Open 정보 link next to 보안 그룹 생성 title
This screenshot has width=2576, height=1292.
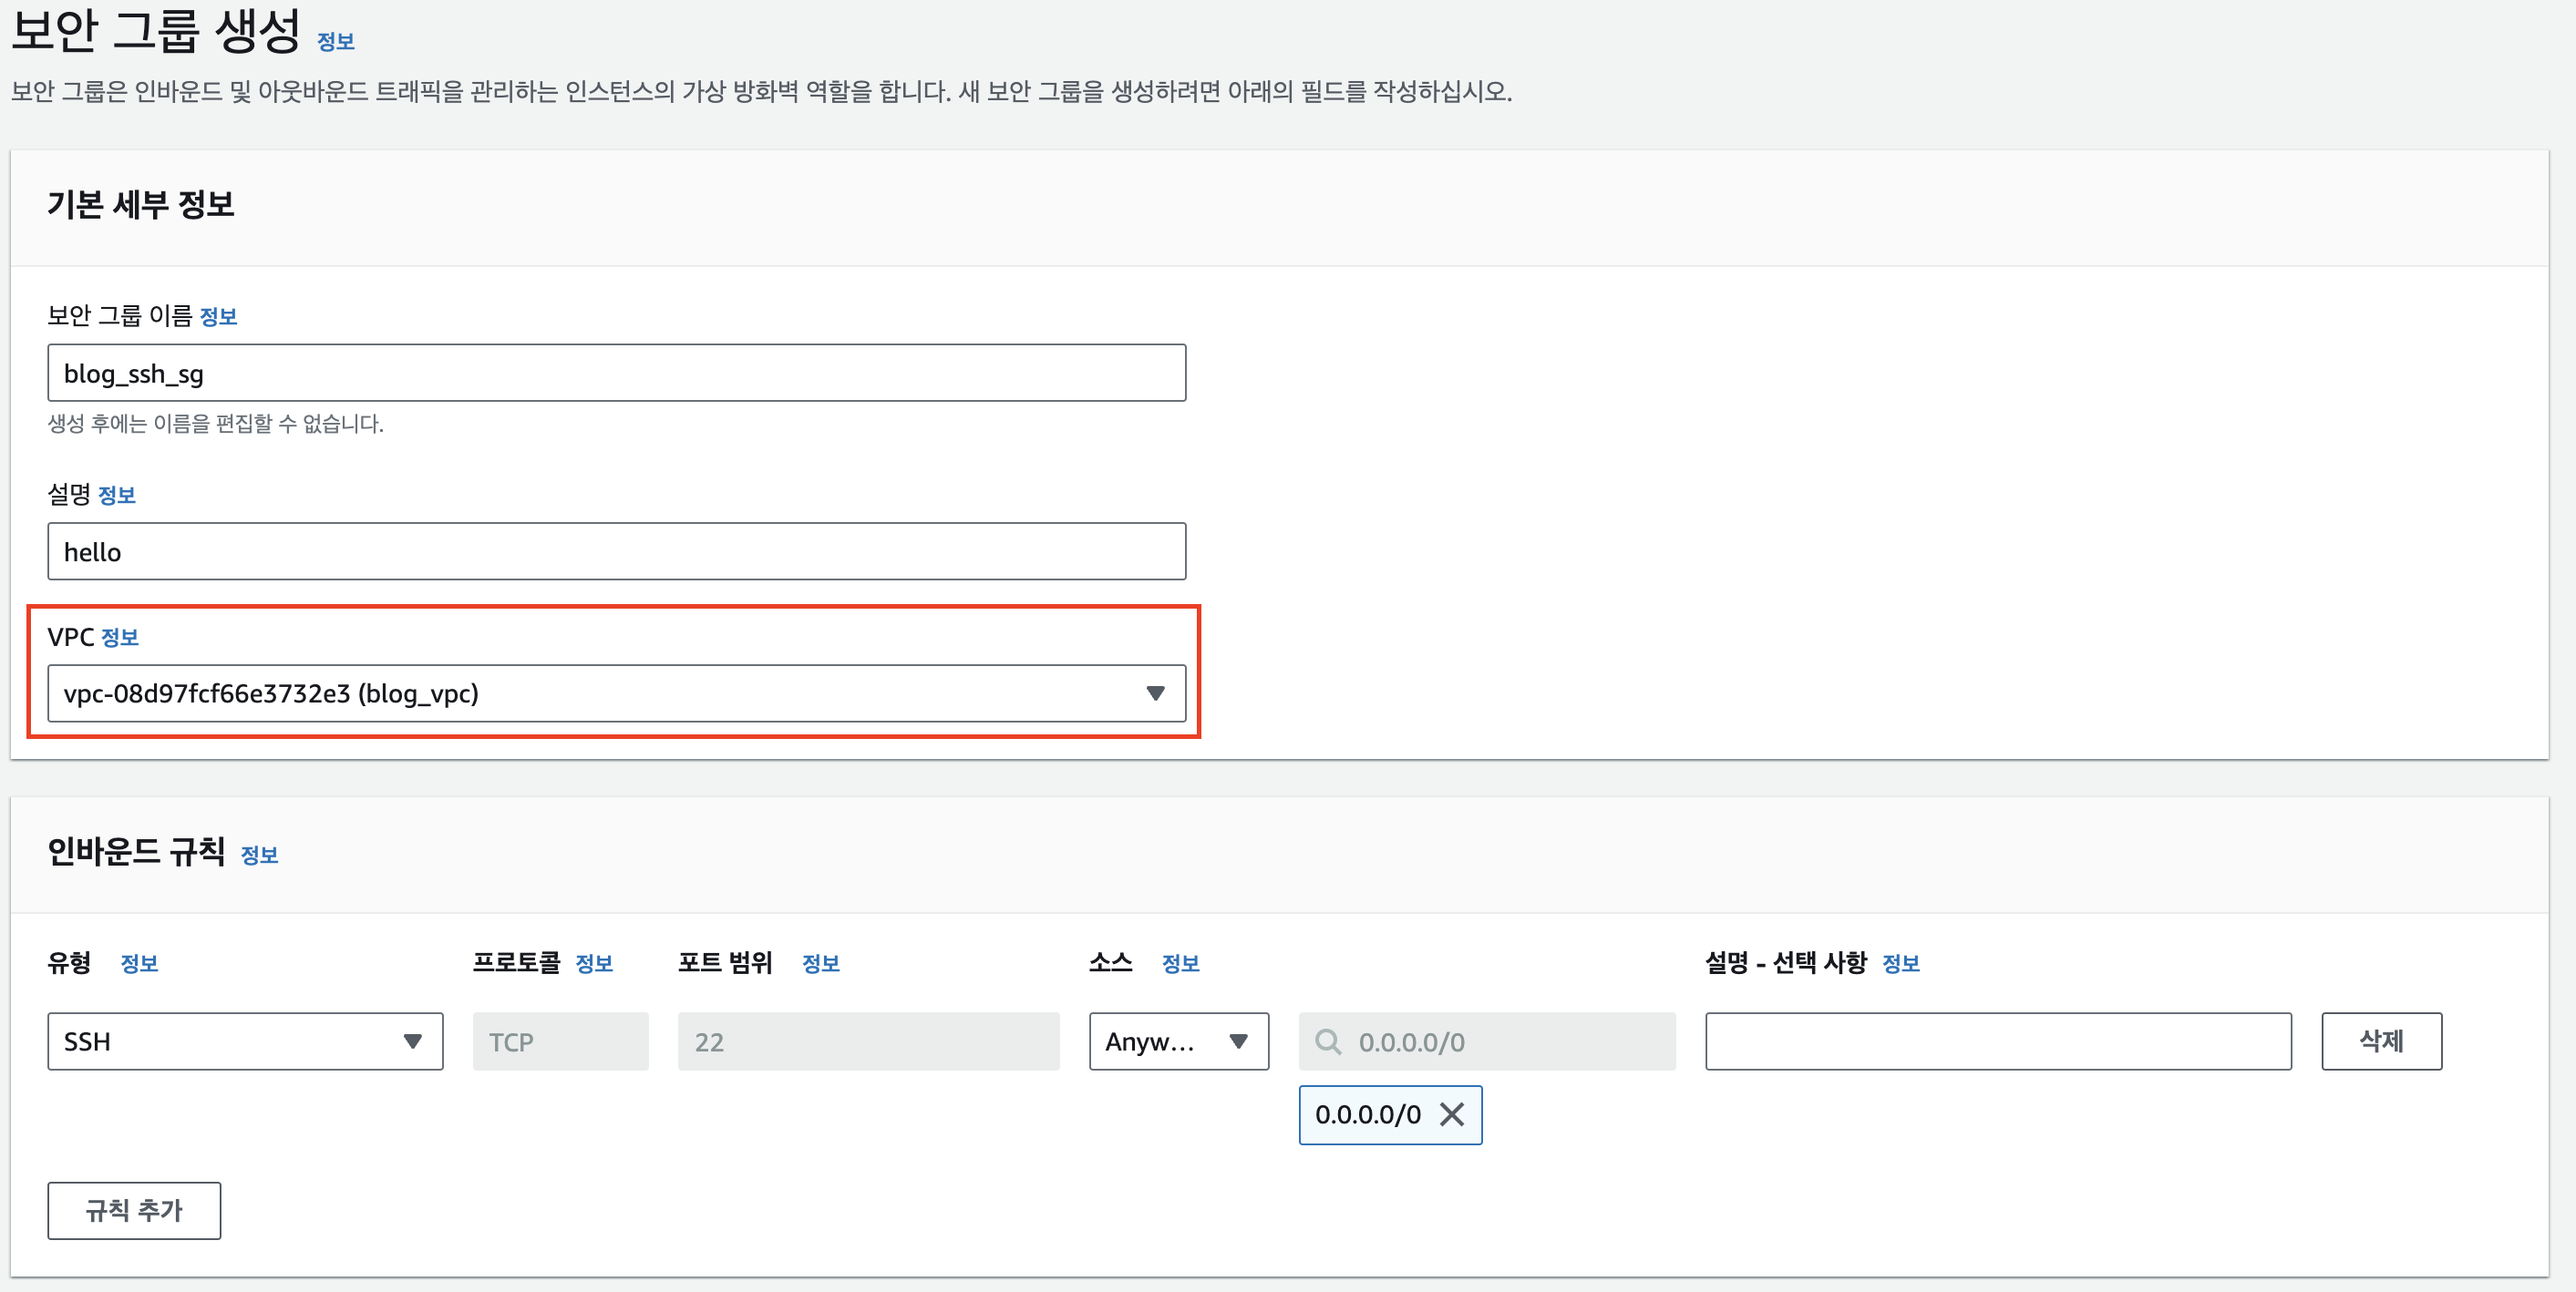(x=336, y=42)
